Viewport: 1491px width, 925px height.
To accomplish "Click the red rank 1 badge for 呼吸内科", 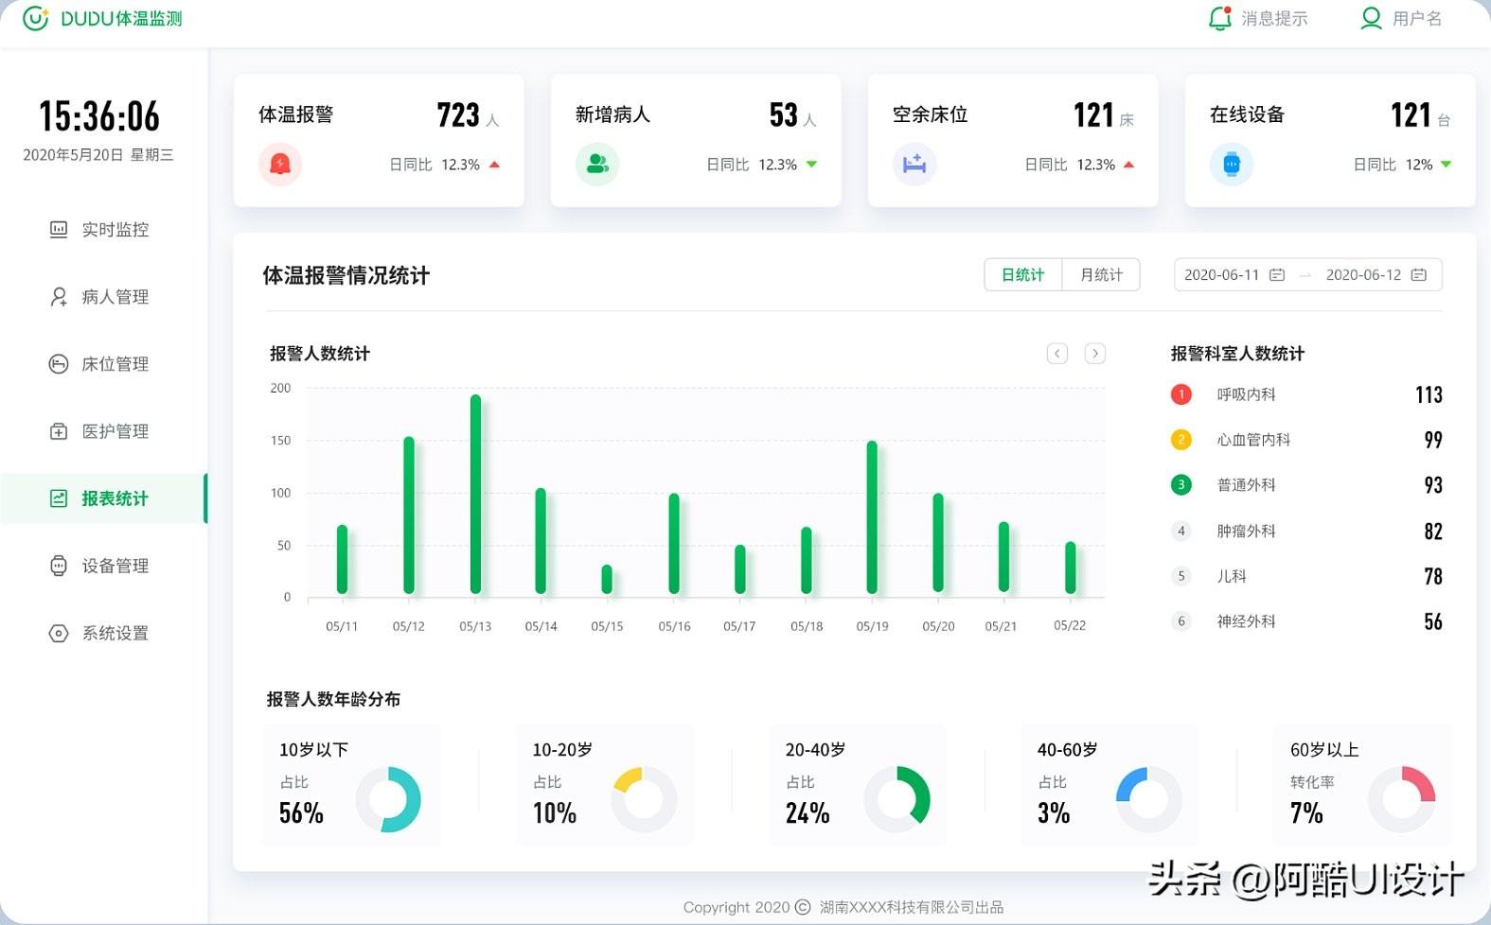I will [1180, 394].
